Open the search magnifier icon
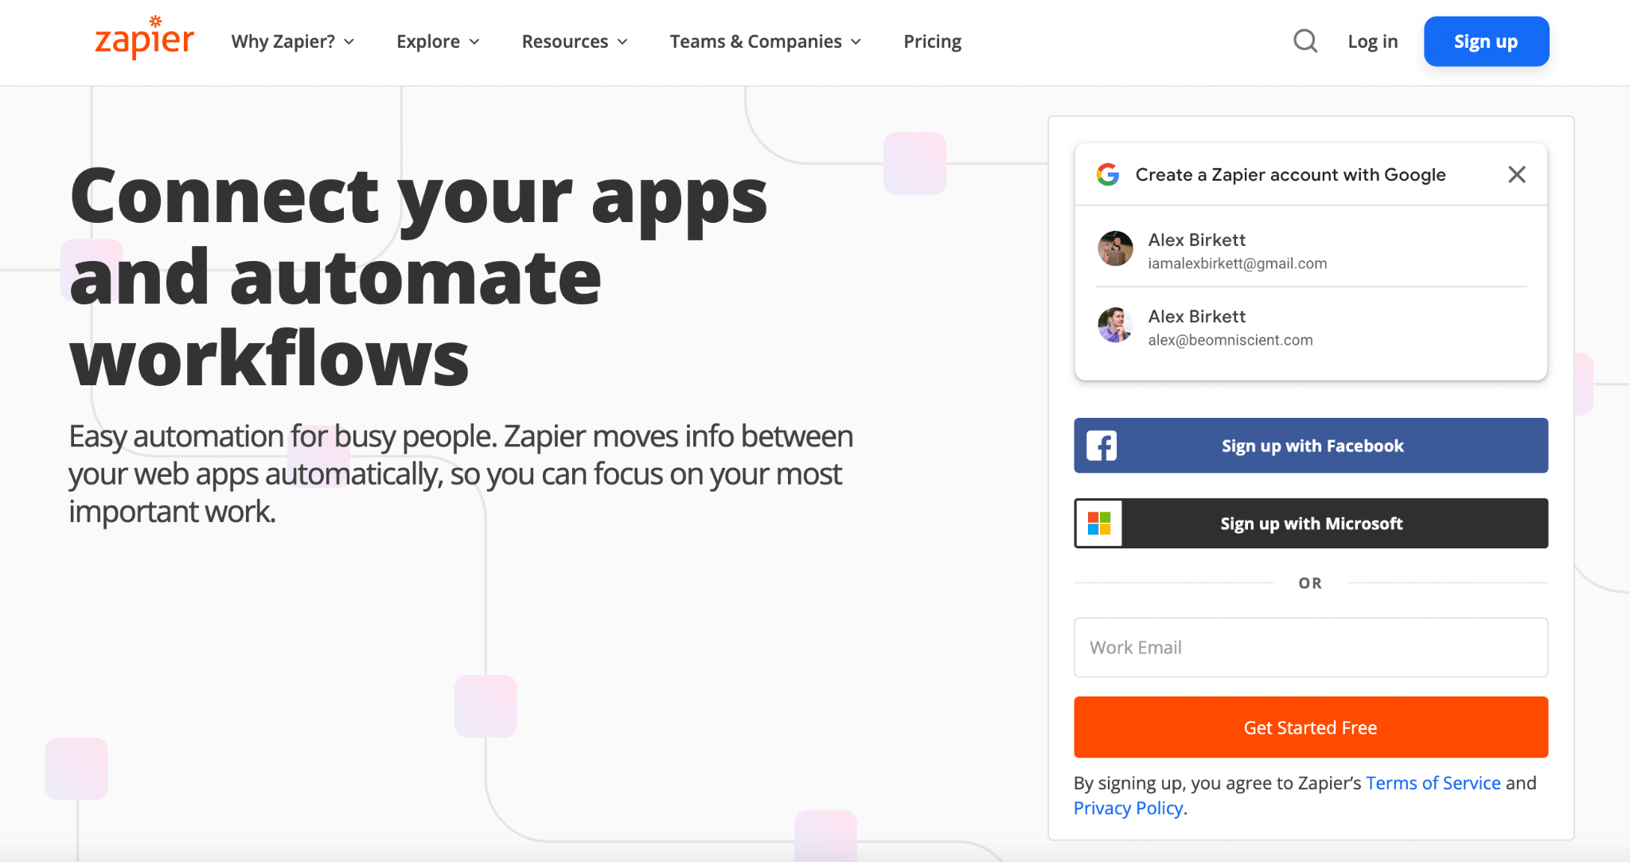Image resolution: width=1630 pixels, height=862 pixels. 1304,41
